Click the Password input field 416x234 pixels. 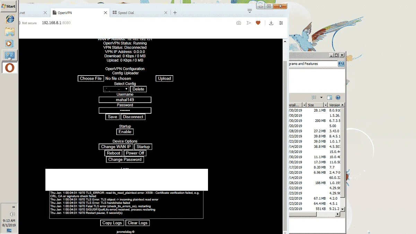(125, 110)
